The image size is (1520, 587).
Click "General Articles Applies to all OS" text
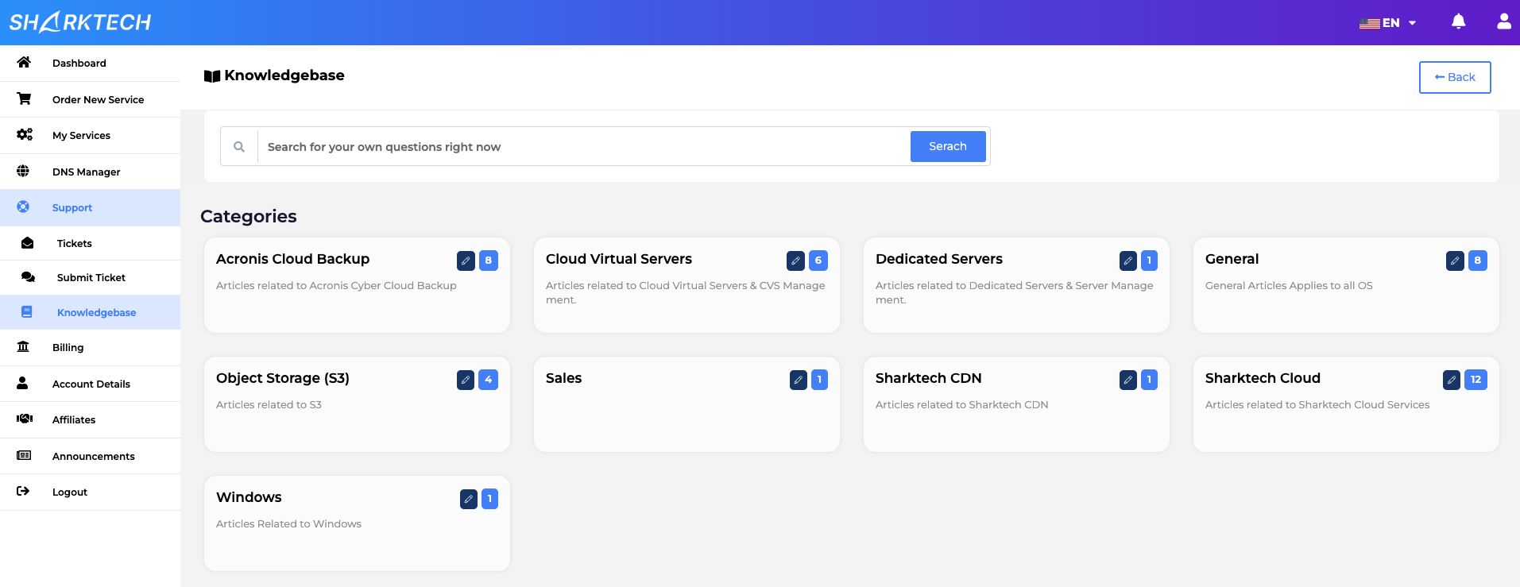click(x=1289, y=285)
